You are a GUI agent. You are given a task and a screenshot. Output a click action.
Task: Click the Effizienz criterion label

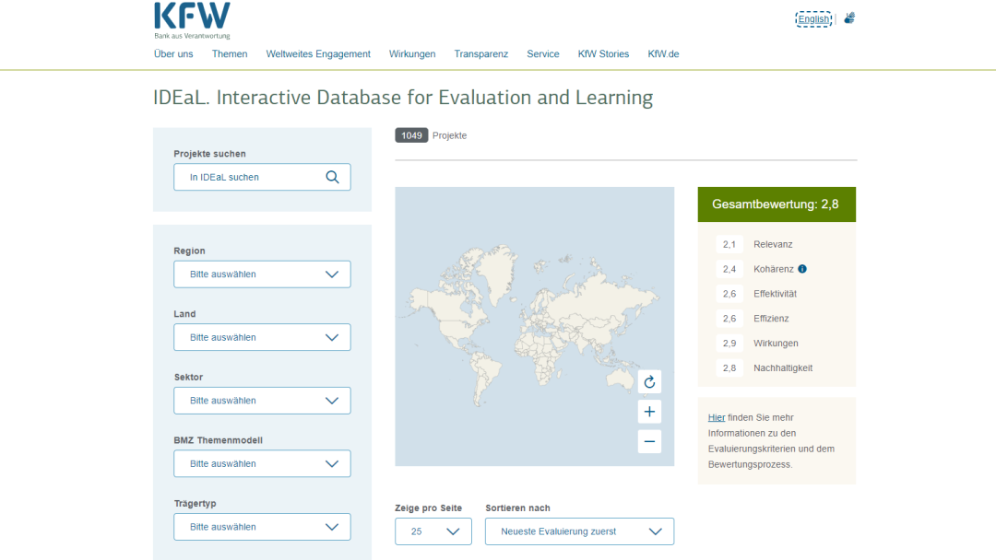(771, 319)
